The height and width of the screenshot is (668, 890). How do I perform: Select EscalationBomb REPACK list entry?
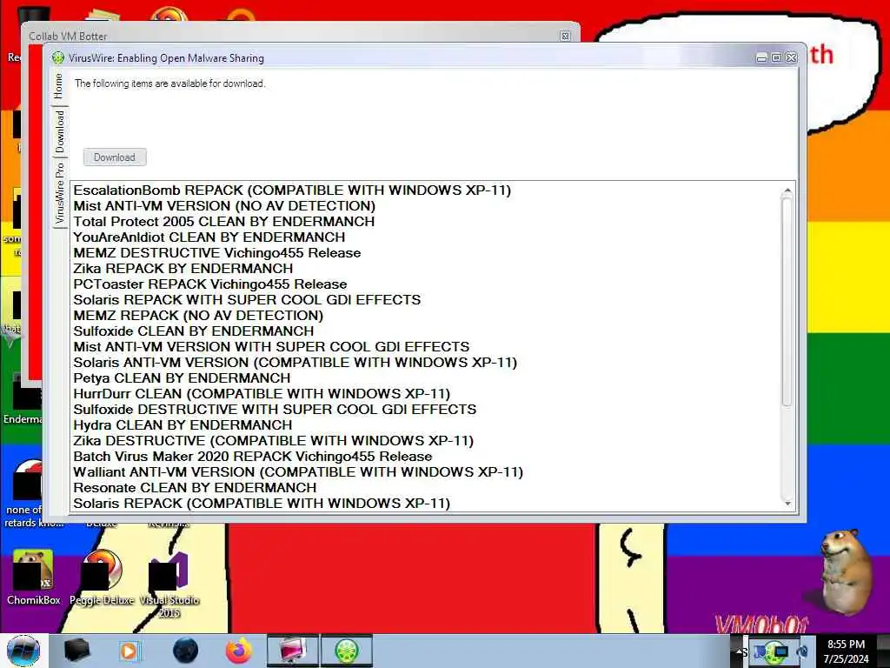292,190
